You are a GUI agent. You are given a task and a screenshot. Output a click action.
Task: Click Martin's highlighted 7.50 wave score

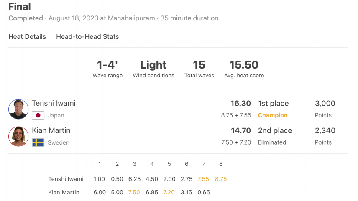(x=134, y=192)
